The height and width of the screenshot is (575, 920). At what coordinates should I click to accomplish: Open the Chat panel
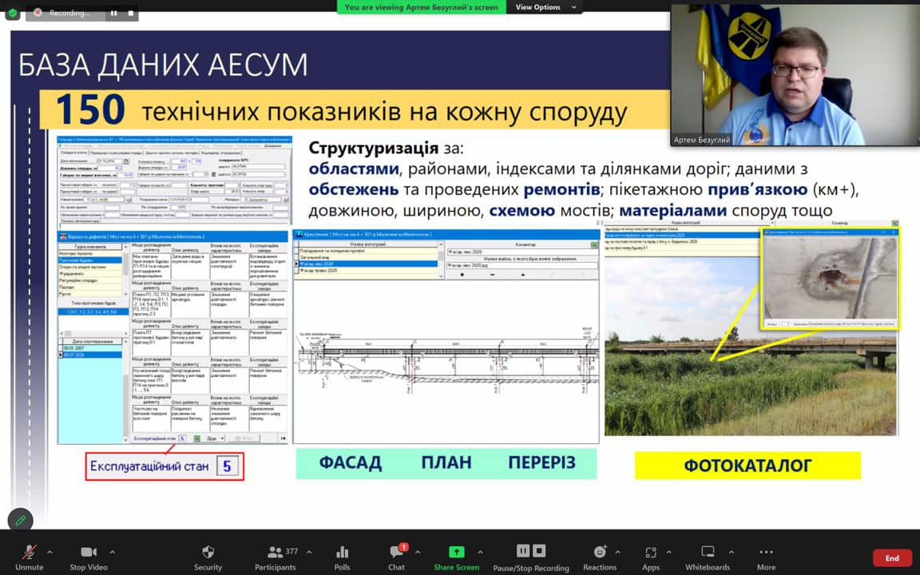point(396,552)
